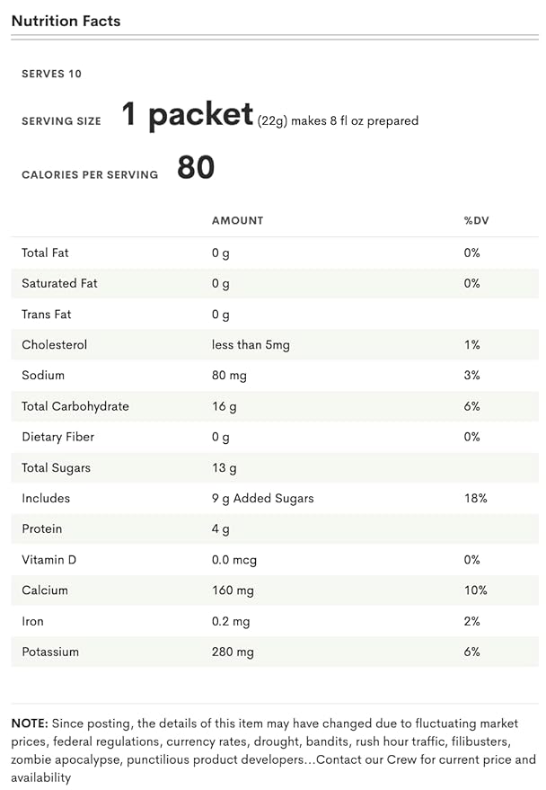This screenshot has width=546, height=790.
Task: Click the 1 packet serving size text
Action: click(187, 114)
